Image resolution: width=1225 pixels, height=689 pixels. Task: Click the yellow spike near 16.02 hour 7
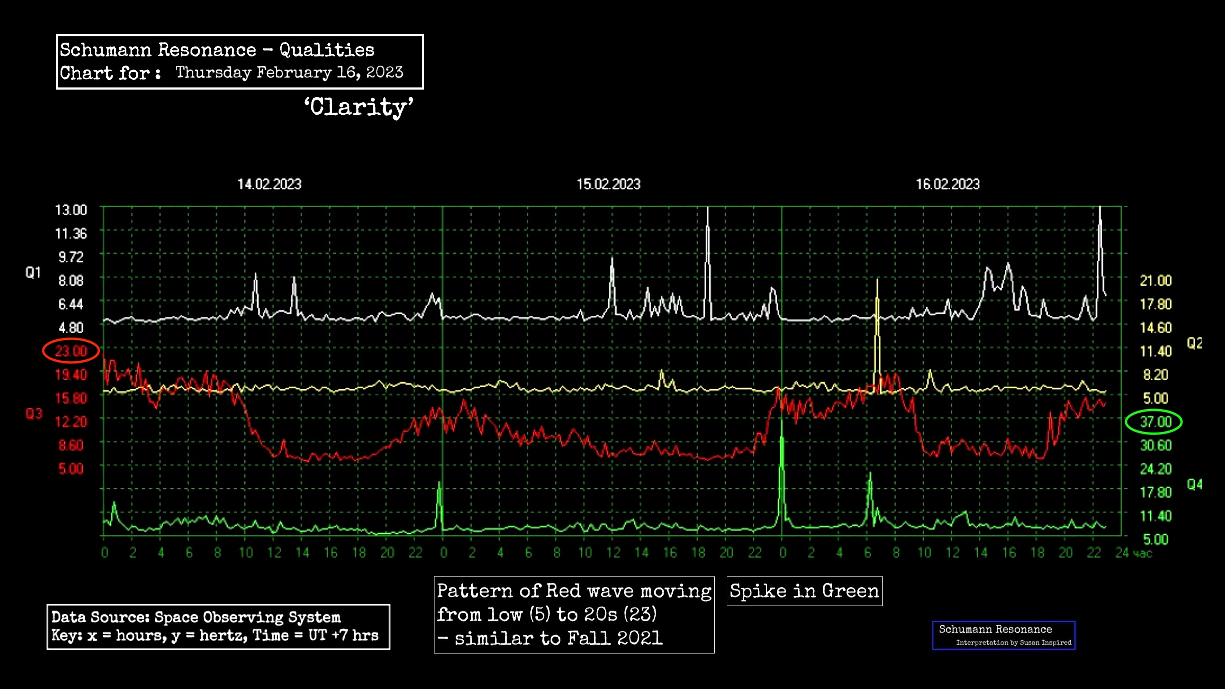point(877,335)
